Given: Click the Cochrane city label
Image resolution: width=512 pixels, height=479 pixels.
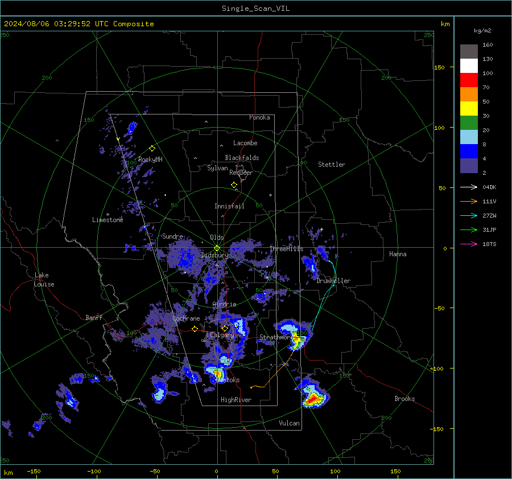Looking at the screenshot, I should (x=186, y=318).
